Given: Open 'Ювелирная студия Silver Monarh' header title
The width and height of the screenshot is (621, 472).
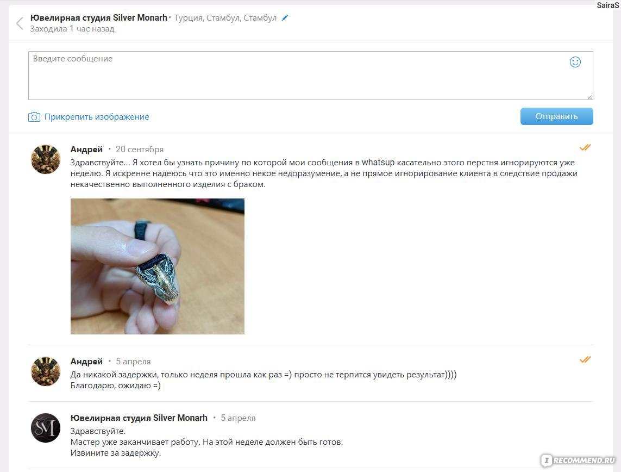Looking at the screenshot, I should coord(99,18).
